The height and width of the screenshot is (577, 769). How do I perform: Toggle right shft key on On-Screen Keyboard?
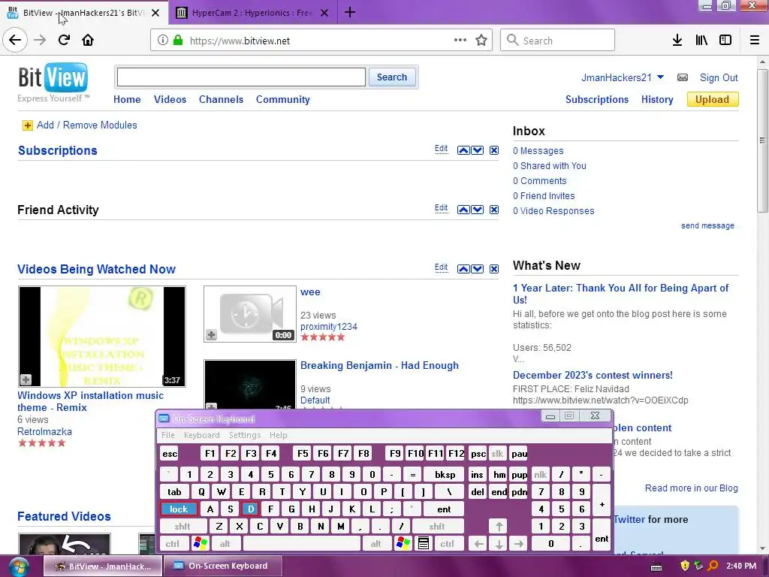click(x=437, y=527)
